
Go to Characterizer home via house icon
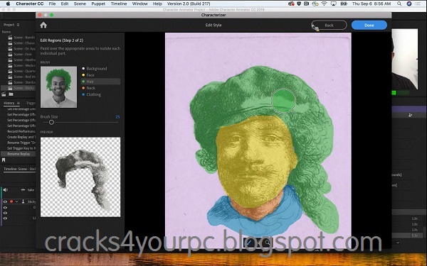43,26
